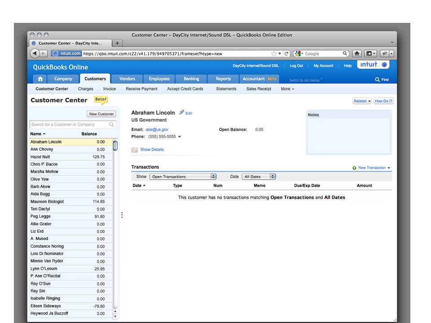Select the Accountant BETA tab
The width and height of the screenshot is (431, 323).
(x=259, y=79)
